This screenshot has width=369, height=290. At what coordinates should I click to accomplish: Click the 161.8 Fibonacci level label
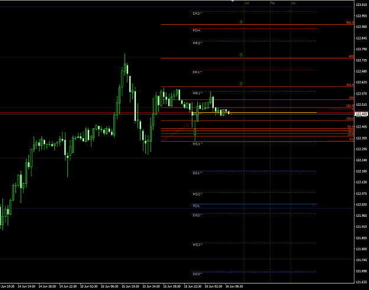tap(350, 106)
